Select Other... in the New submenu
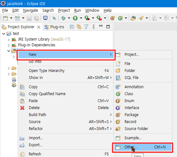The width and height of the screenshot is (177, 157). point(143,147)
